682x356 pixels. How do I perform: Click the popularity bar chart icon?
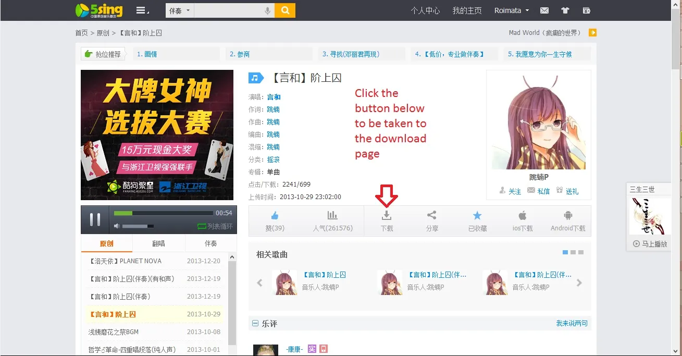pyautogui.click(x=332, y=216)
